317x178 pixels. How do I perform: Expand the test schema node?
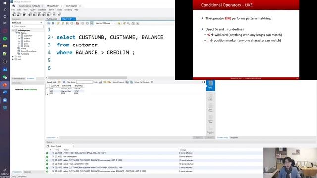click(x=13, y=59)
